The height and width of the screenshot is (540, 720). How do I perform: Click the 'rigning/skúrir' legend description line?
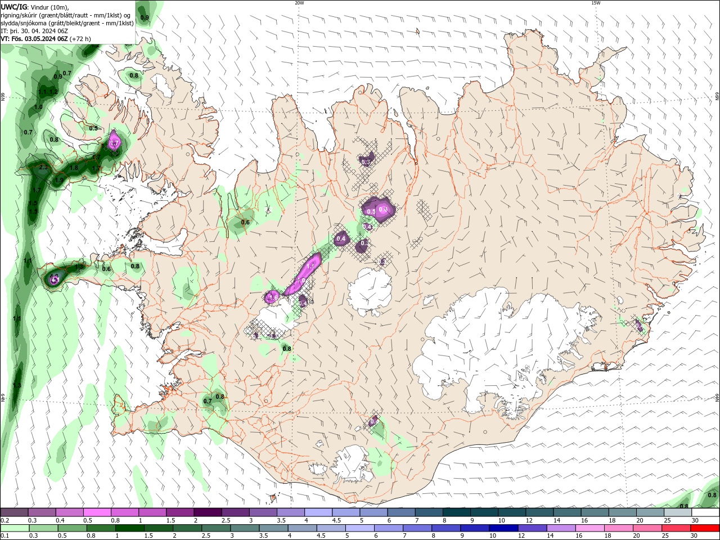tap(66, 15)
